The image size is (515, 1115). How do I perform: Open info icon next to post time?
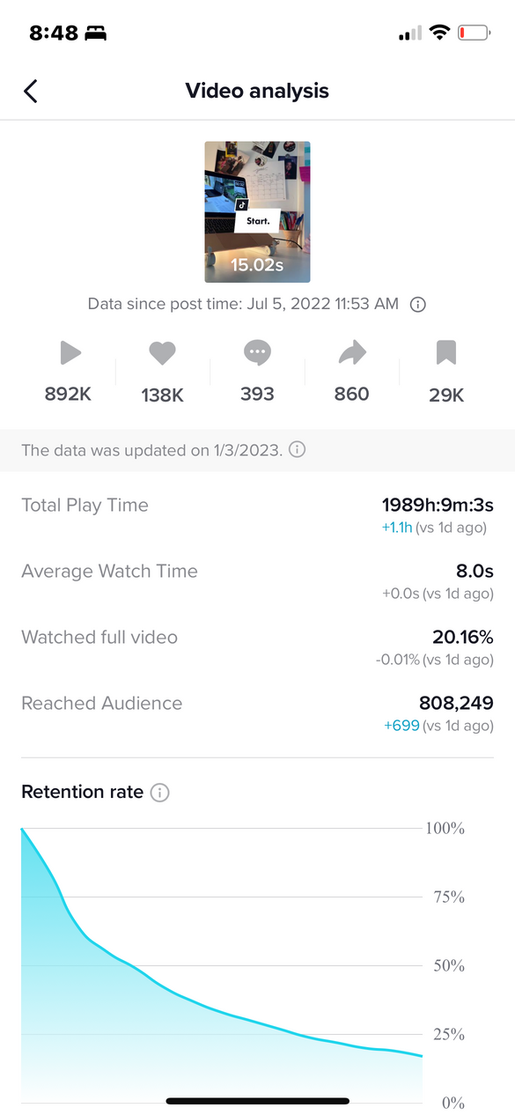click(419, 305)
